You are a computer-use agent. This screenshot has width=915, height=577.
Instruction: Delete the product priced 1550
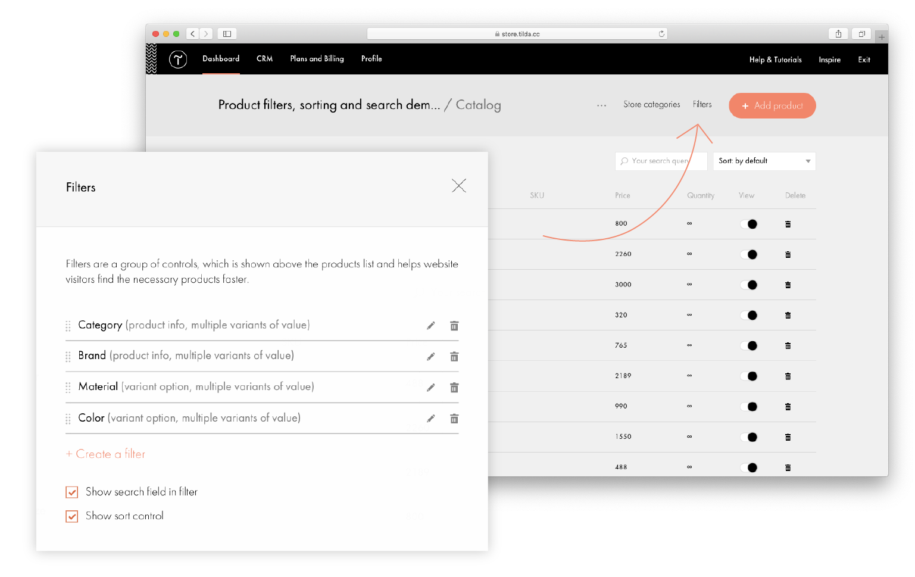coord(788,437)
